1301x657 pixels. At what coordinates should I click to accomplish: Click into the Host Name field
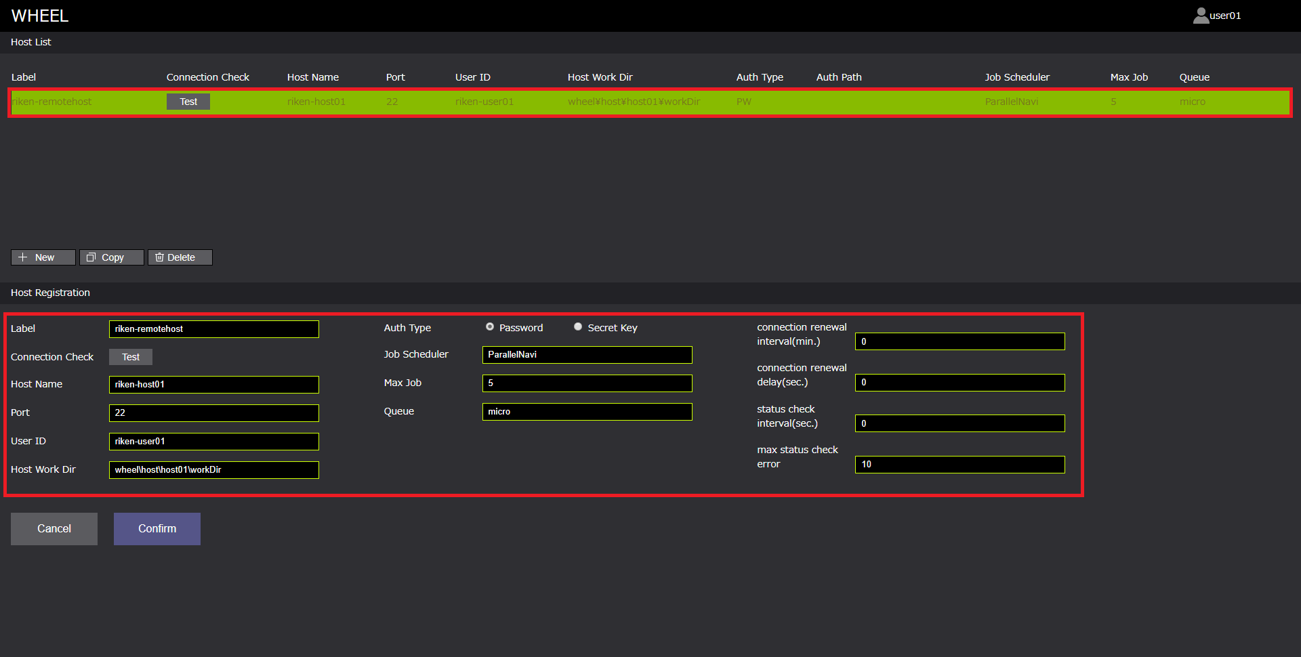(x=213, y=385)
